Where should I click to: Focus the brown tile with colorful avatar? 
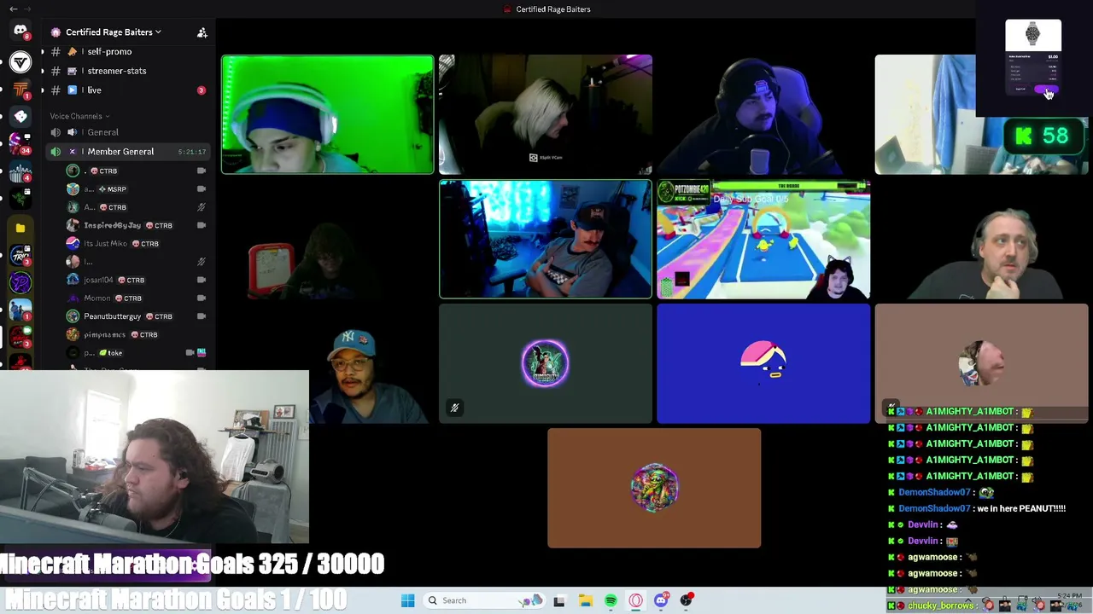tap(654, 489)
